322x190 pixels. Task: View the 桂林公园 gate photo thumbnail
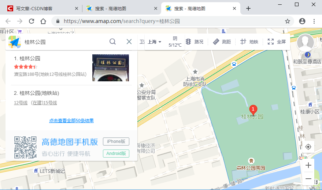click(111, 68)
